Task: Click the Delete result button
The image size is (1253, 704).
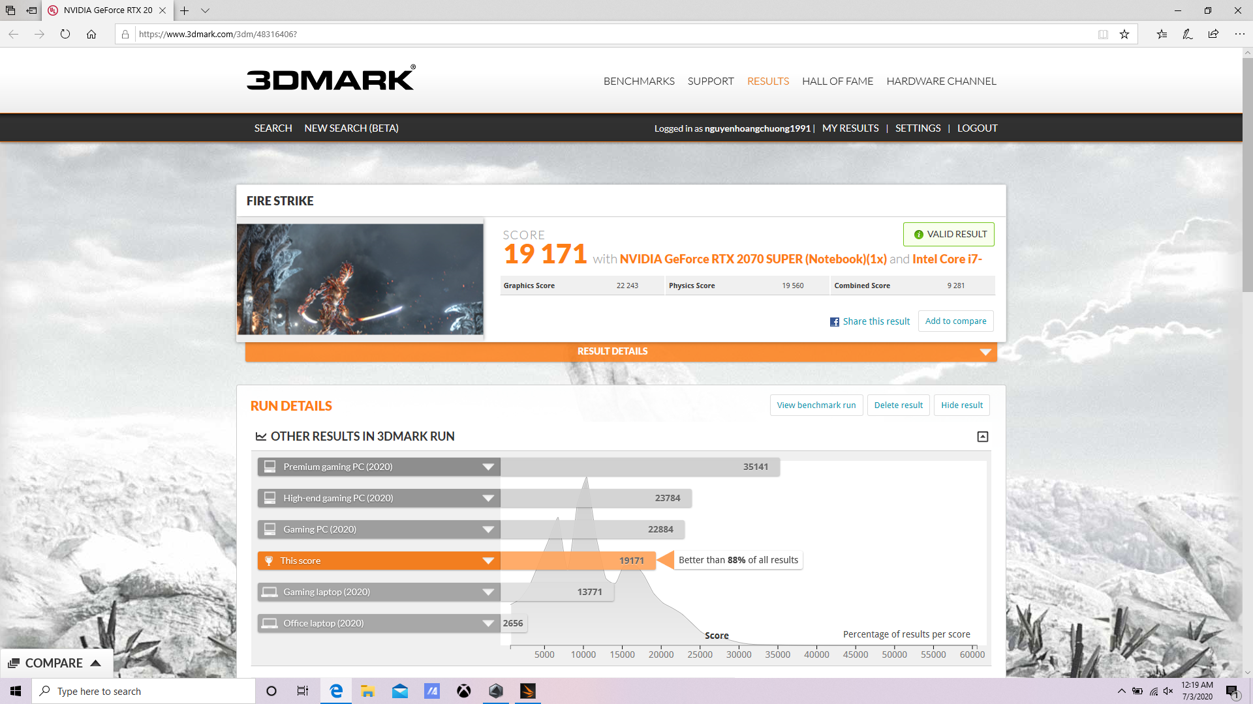Action: click(x=898, y=405)
